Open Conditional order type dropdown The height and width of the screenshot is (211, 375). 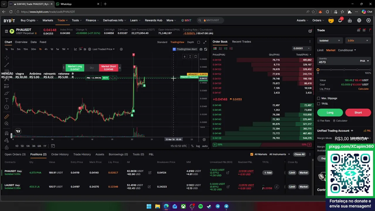[347, 50]
